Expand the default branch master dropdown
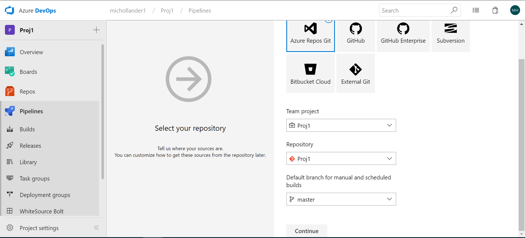 341,199
